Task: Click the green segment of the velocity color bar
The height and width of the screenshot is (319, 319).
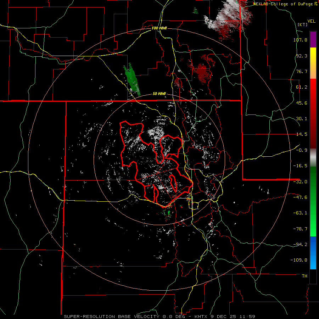Action: [x=313, y=201]
